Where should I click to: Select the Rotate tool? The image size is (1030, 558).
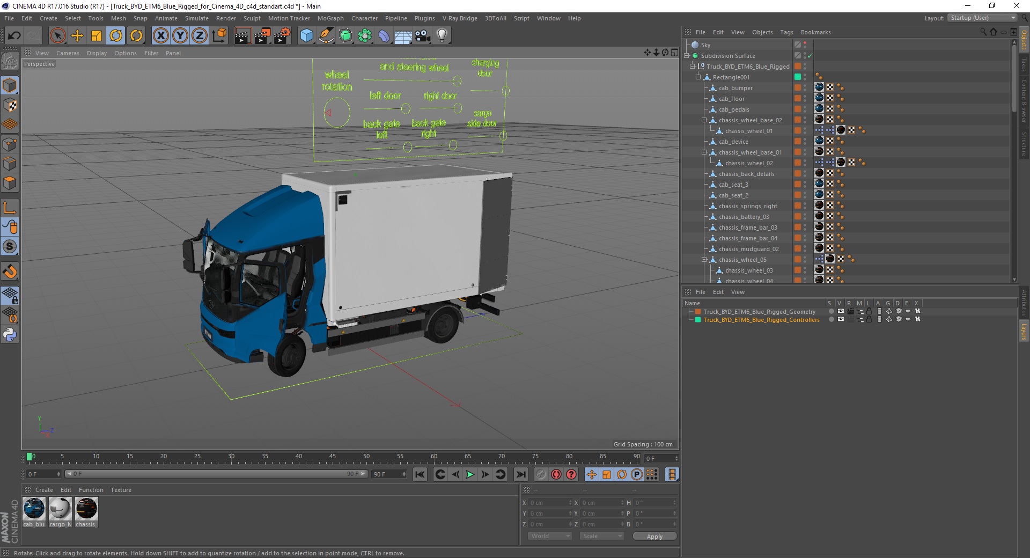[116, 36]
